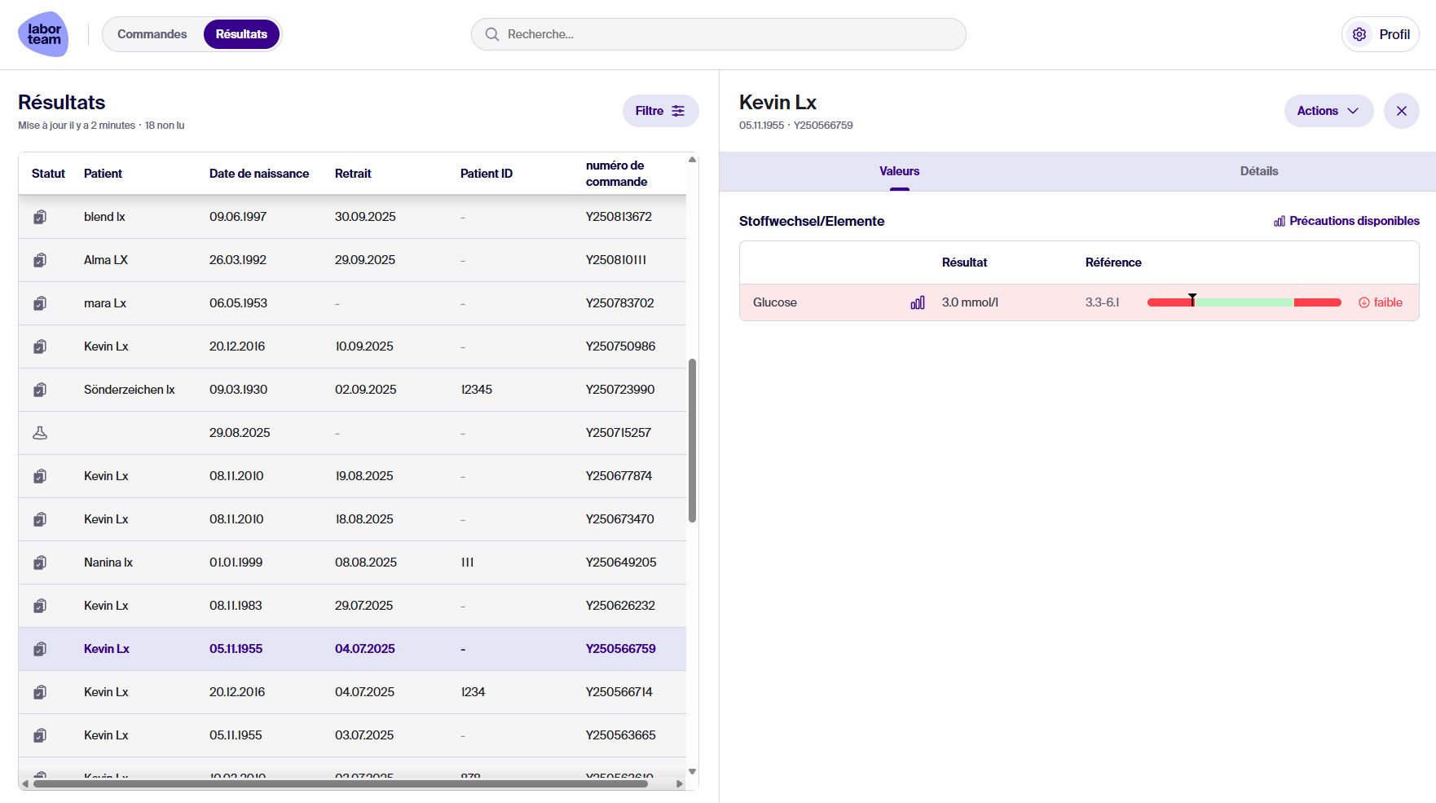
Task: Click the magnifier icon in search bar
Action: [492, 34]
